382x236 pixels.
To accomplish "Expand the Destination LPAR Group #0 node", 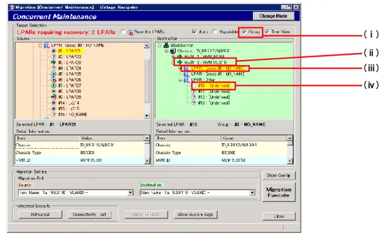I will point(180,69).
